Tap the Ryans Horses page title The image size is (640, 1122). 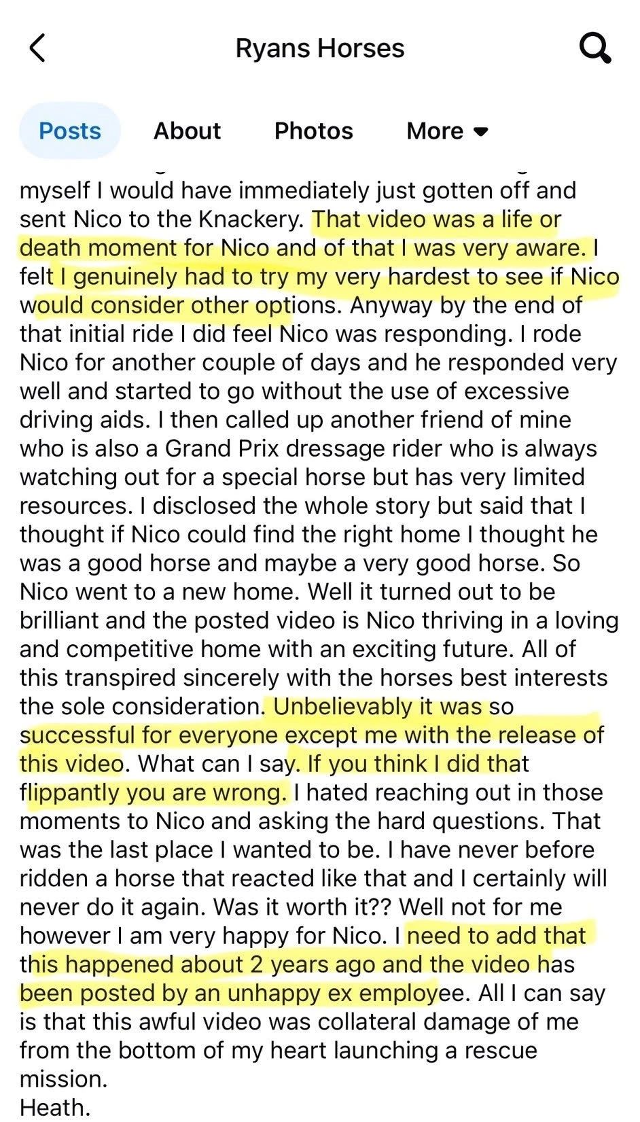coord(319,48)
